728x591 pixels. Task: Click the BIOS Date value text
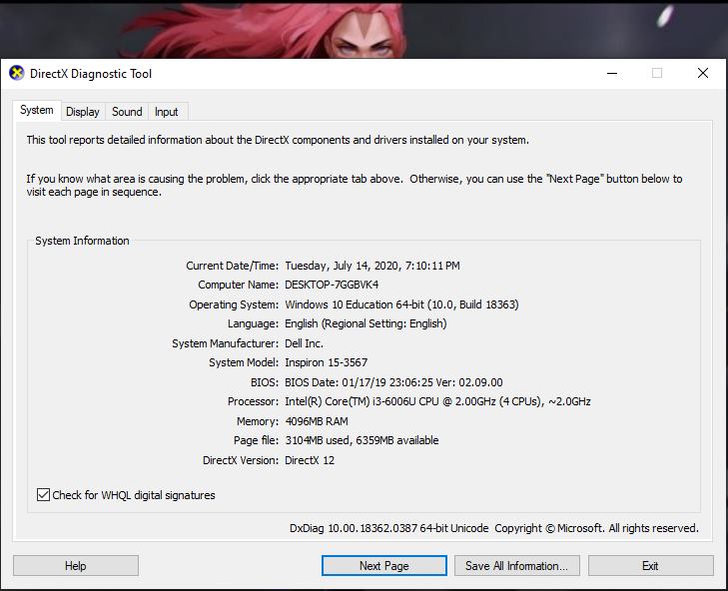[393, 382]
